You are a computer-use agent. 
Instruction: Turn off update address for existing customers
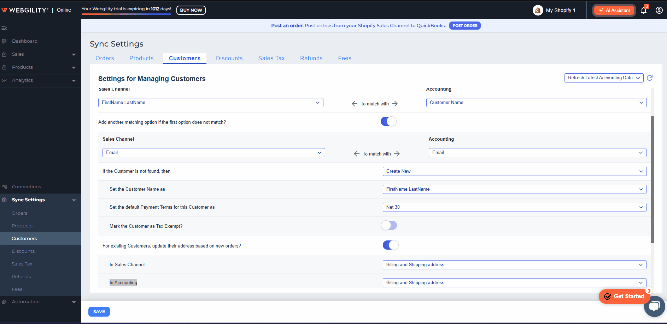(x=390, y=245)
